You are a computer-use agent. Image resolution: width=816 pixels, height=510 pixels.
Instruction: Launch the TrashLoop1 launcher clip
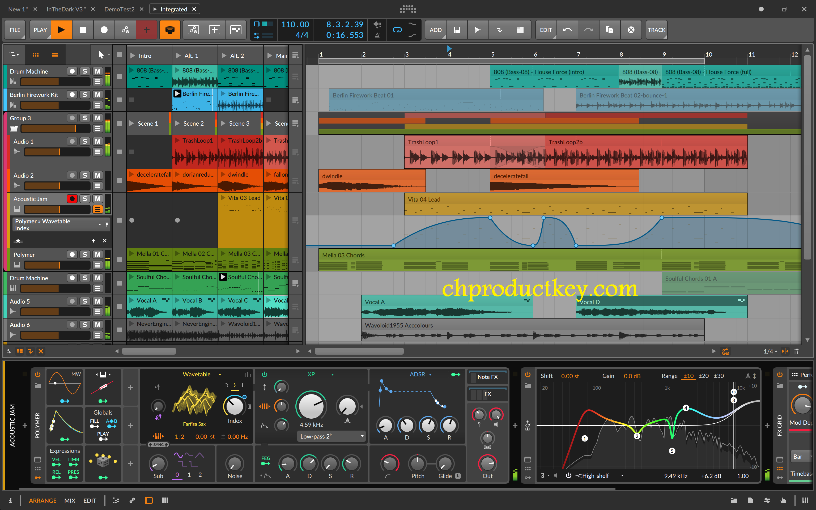177,140
